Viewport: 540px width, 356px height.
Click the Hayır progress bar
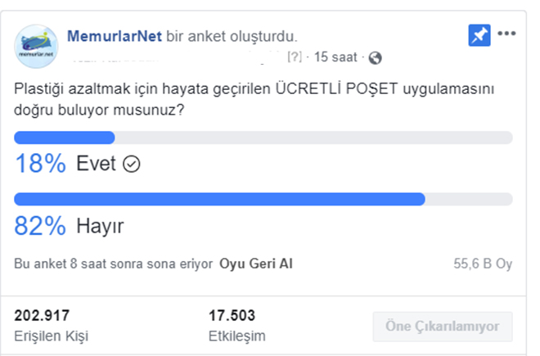tap(263, 199)
